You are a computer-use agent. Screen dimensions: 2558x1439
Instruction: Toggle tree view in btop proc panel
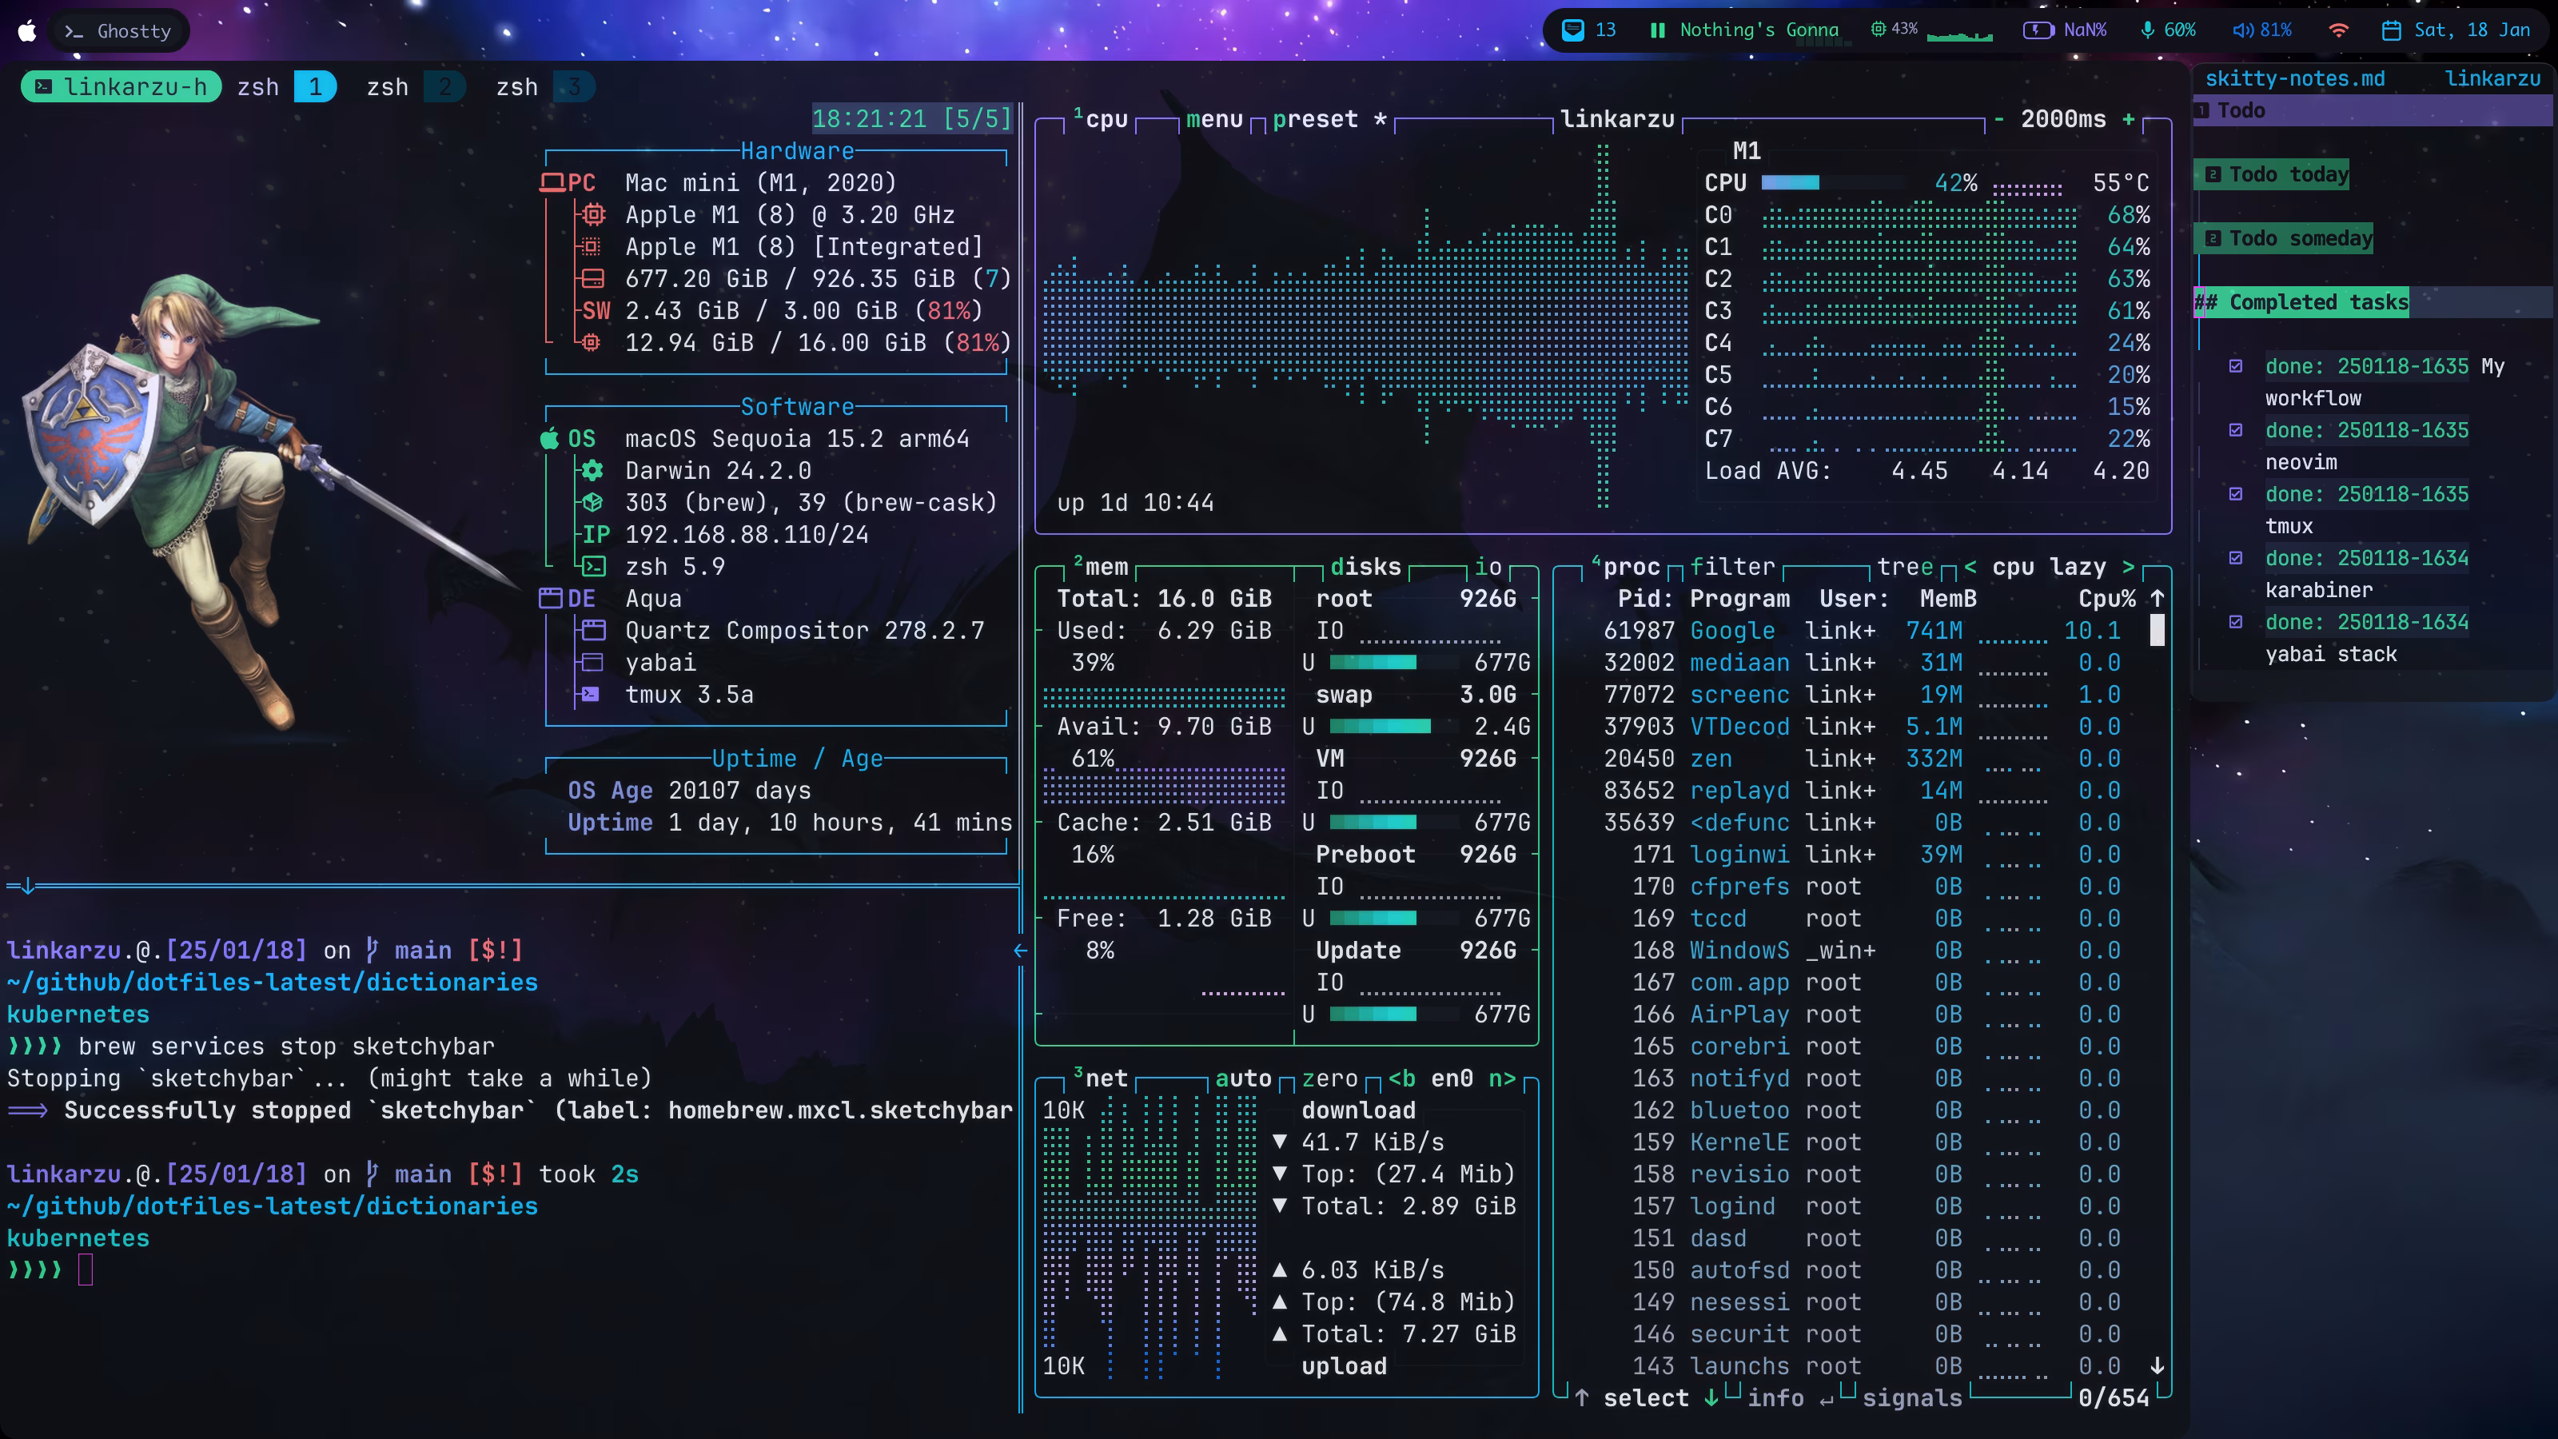coord(1905,566)
